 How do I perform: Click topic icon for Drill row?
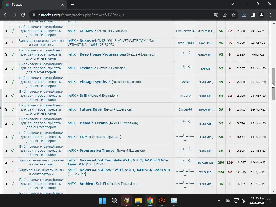click(x=6, y=96)
